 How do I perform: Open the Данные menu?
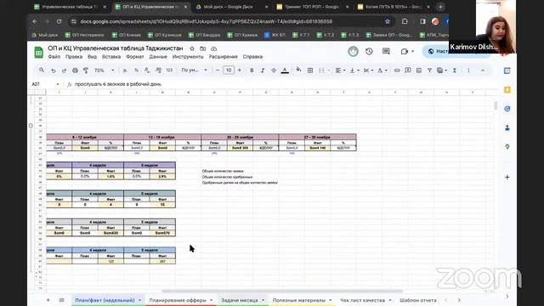[x=158, y=57]
